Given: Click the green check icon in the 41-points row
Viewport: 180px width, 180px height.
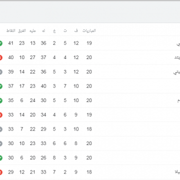Looking at the screenshot, I should [0, 43].
